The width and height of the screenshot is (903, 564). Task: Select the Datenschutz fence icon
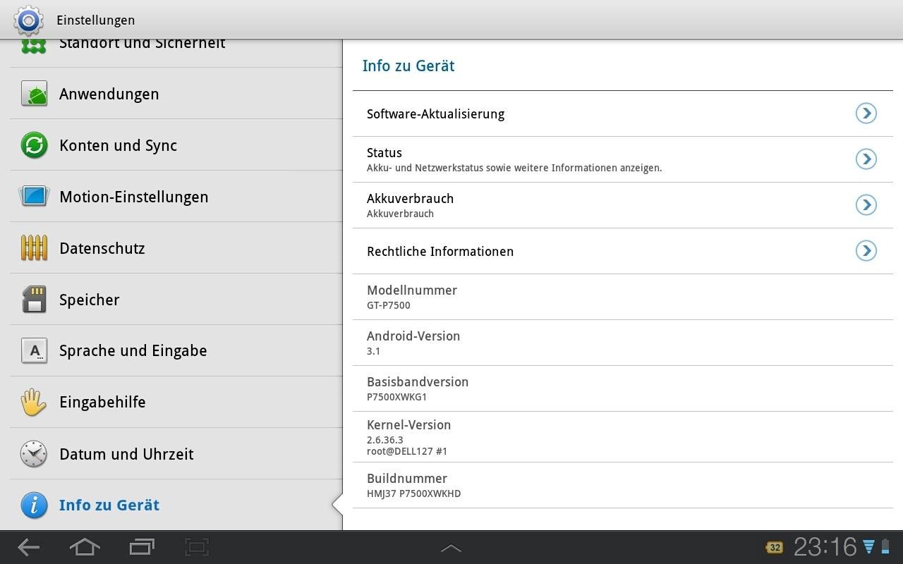pos(34,248)
